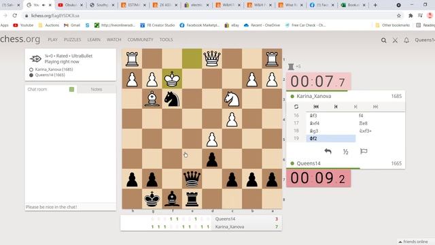Image resolution: width=435 pixels, height=245 pixels.
Task: Select the highlighted move 19 Kf2
Action: (x=331, y=138)
